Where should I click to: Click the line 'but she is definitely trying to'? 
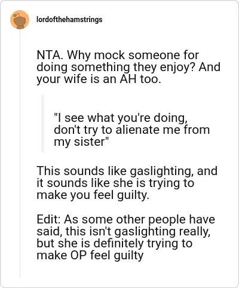point(115,243)
